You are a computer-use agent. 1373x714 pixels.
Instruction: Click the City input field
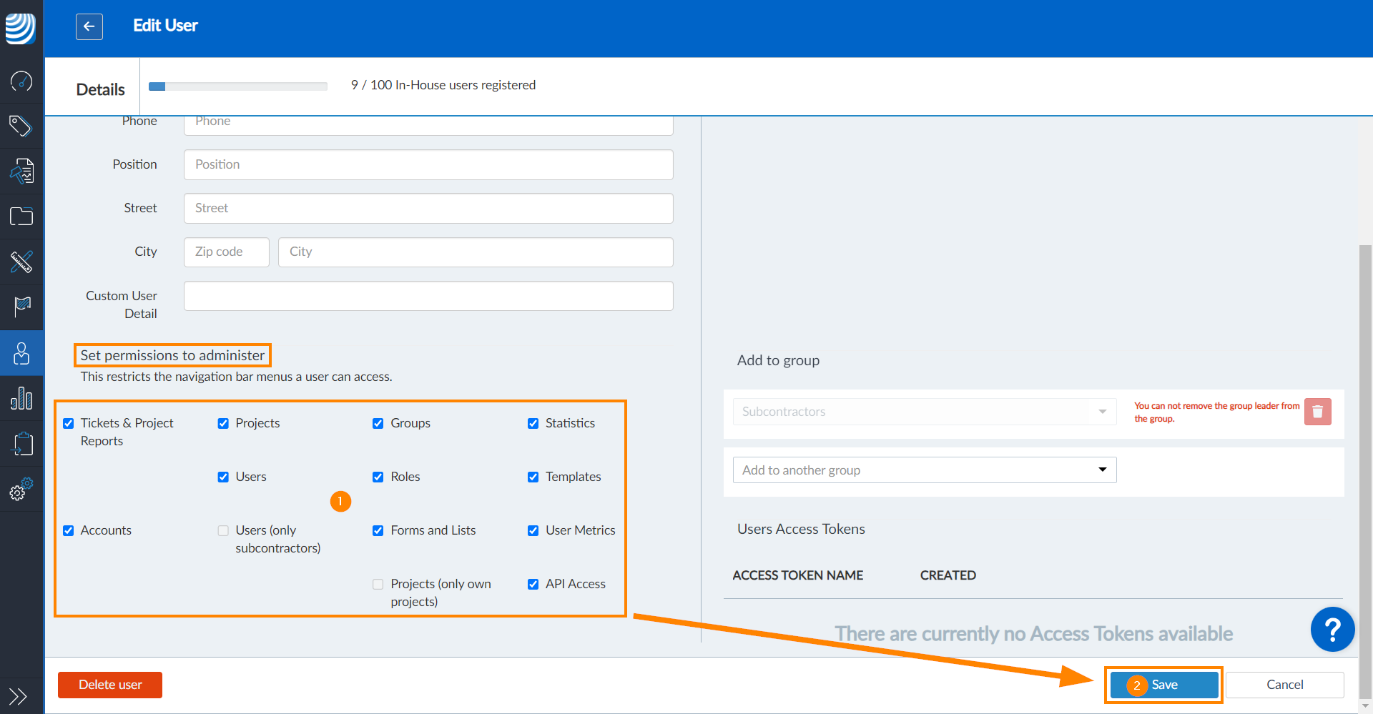coord(476,252)
